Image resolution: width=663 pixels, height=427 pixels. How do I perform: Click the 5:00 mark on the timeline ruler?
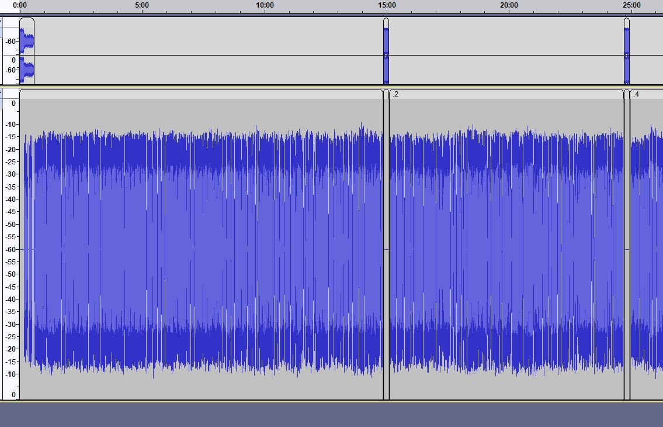point(142,5)
